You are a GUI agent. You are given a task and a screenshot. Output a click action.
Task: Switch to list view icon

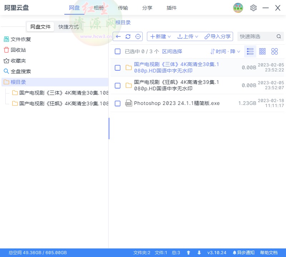(250, 51)
